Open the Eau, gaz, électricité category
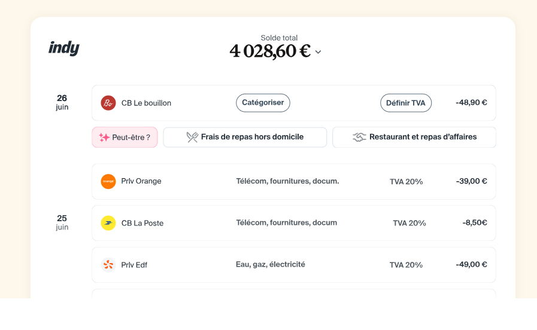Viewport: 537px width, 330px height. (x=271, y=264)
